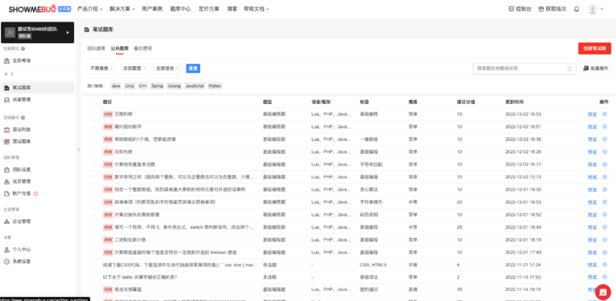Open 题库中心 in top navigation
The height and width of the screenshot is (301, 616).
181,8
